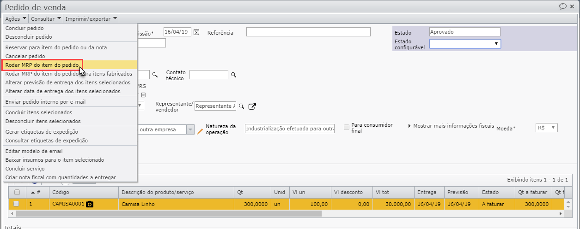Sort by the Código column header
This screenshot has width=580, height=229.
84,192
